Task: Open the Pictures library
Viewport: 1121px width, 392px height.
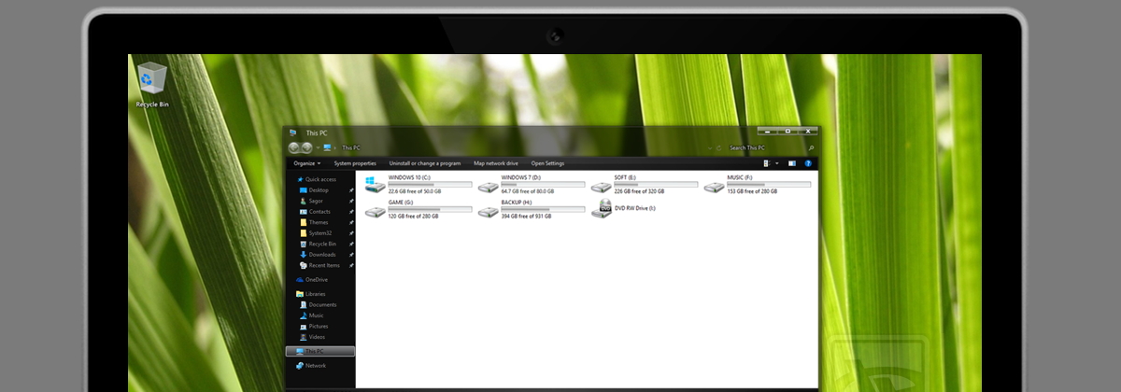Action: pyautogui.click(x=314, y=326)
